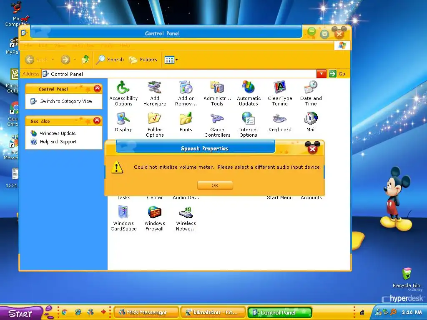Click the Search toolbar button
Viewport: 427px width, 320px height.
tap(110, 60)
